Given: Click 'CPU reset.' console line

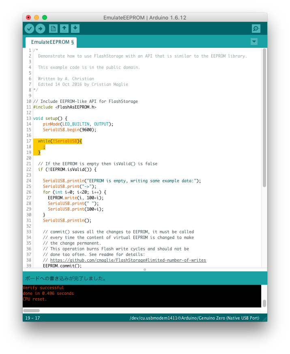Looking at the screenshot, I should (35, 299).
